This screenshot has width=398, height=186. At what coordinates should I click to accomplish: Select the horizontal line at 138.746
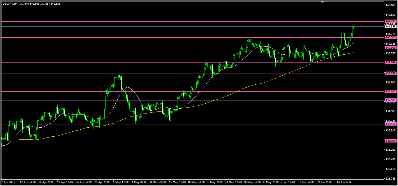pyautogui.click(x=146, y=63)
